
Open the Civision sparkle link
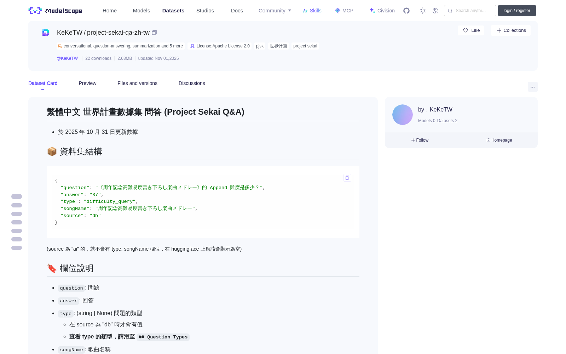tap(382, 11)
